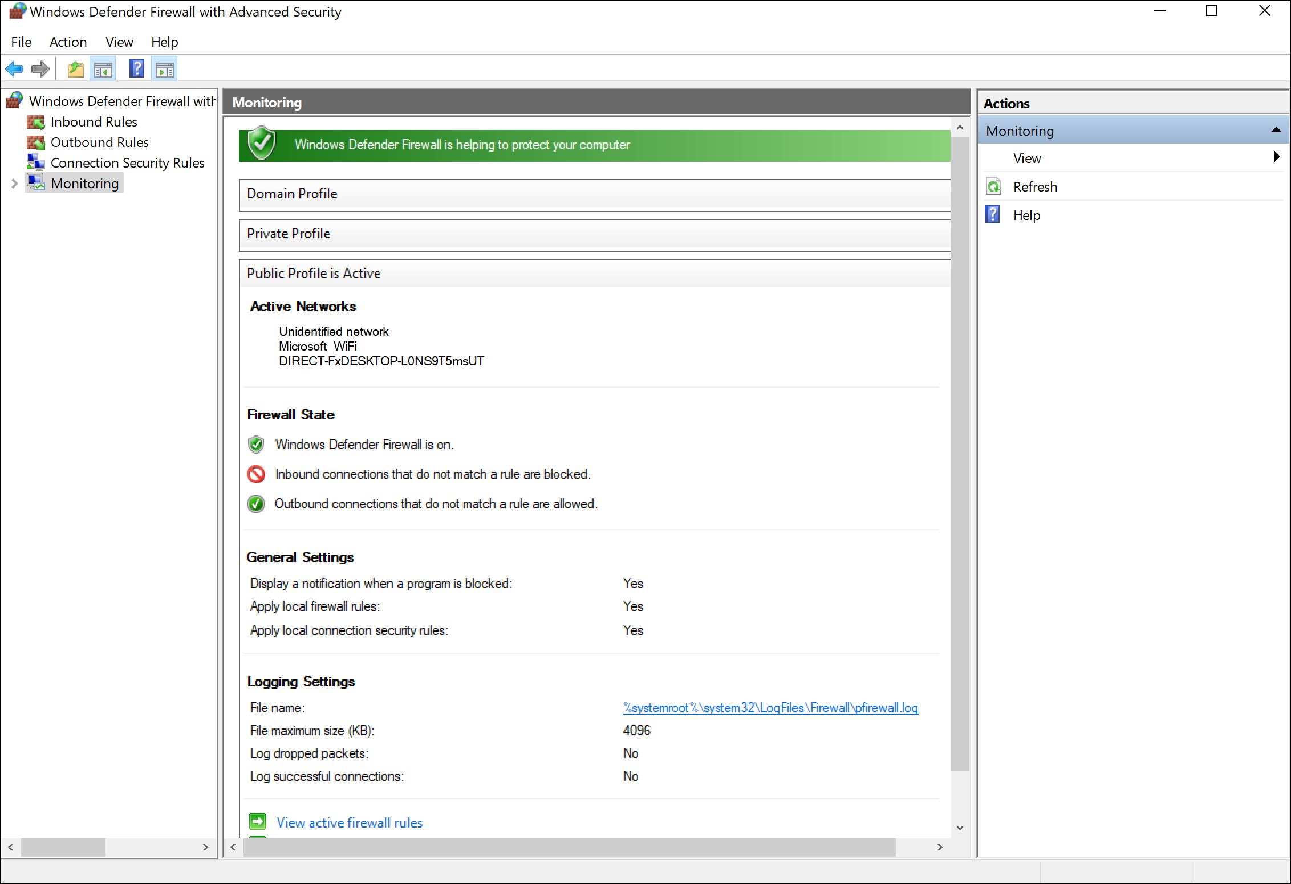
Task: Click the blue Help toolbar icon
Action: (137, 69)
